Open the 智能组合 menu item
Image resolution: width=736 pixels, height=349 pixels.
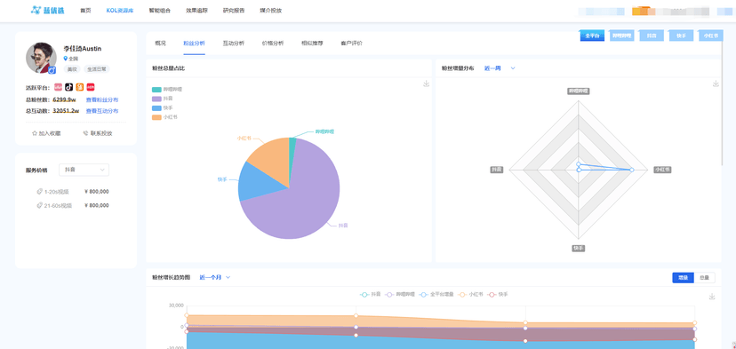pos(160,11)
